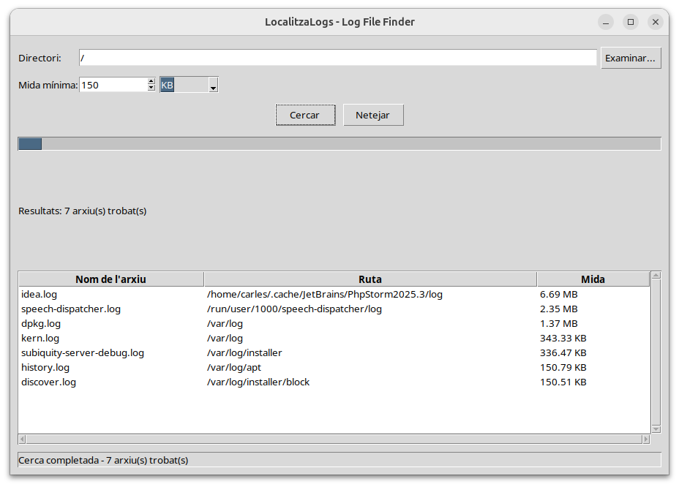Decrease minimum size with down arrow
This screenshot has height=487, width=679.
(x=151, y=88)
